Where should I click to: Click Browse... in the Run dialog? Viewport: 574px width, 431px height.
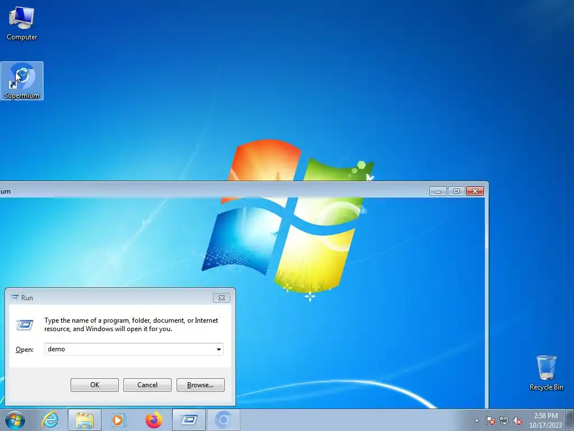coord(200,385)
